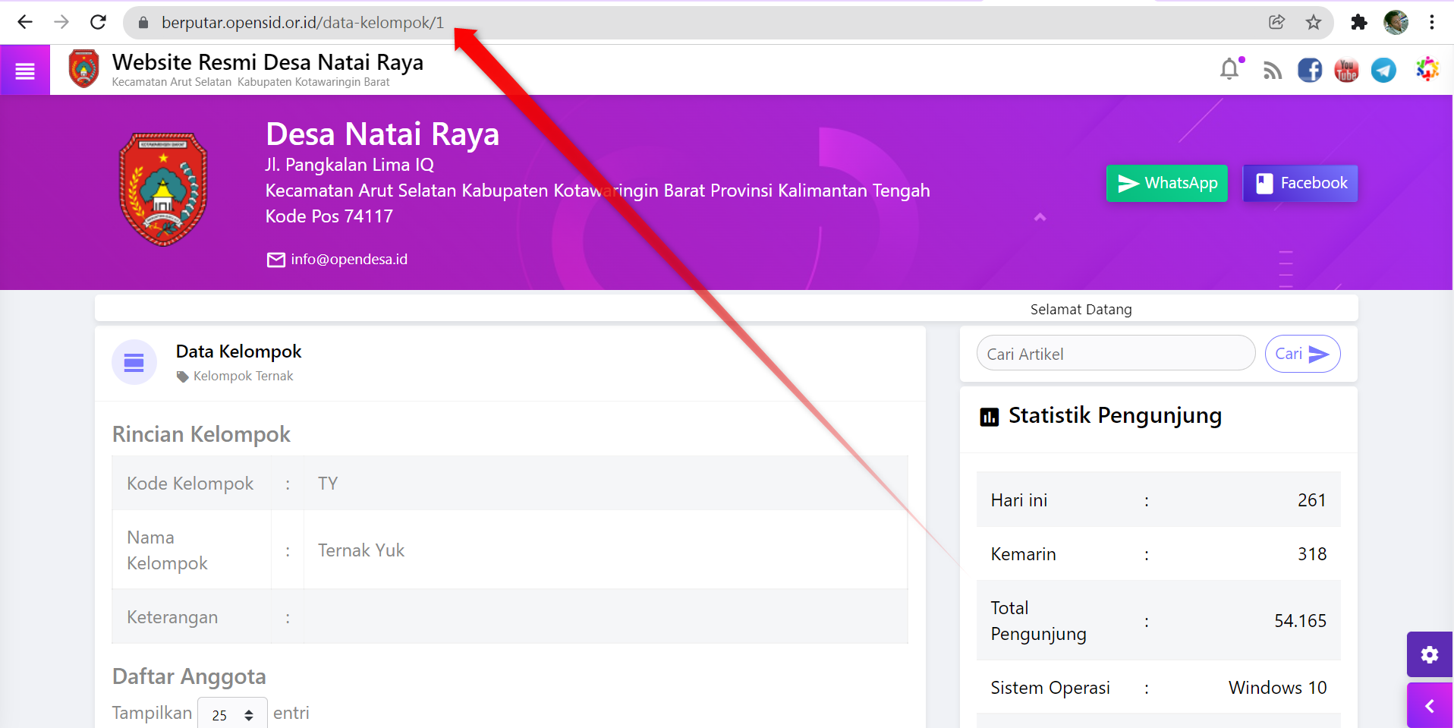
Task: Open the YouTube icon in header
Action: [1346, 71]
